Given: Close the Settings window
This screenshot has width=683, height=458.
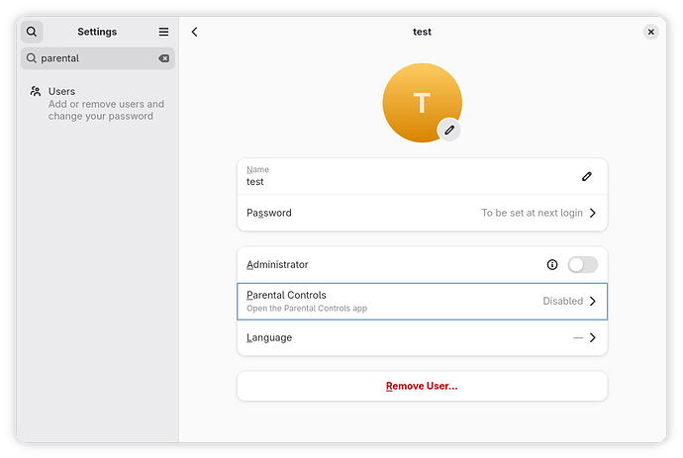Looking at the screenshot, I should (650, 32).
